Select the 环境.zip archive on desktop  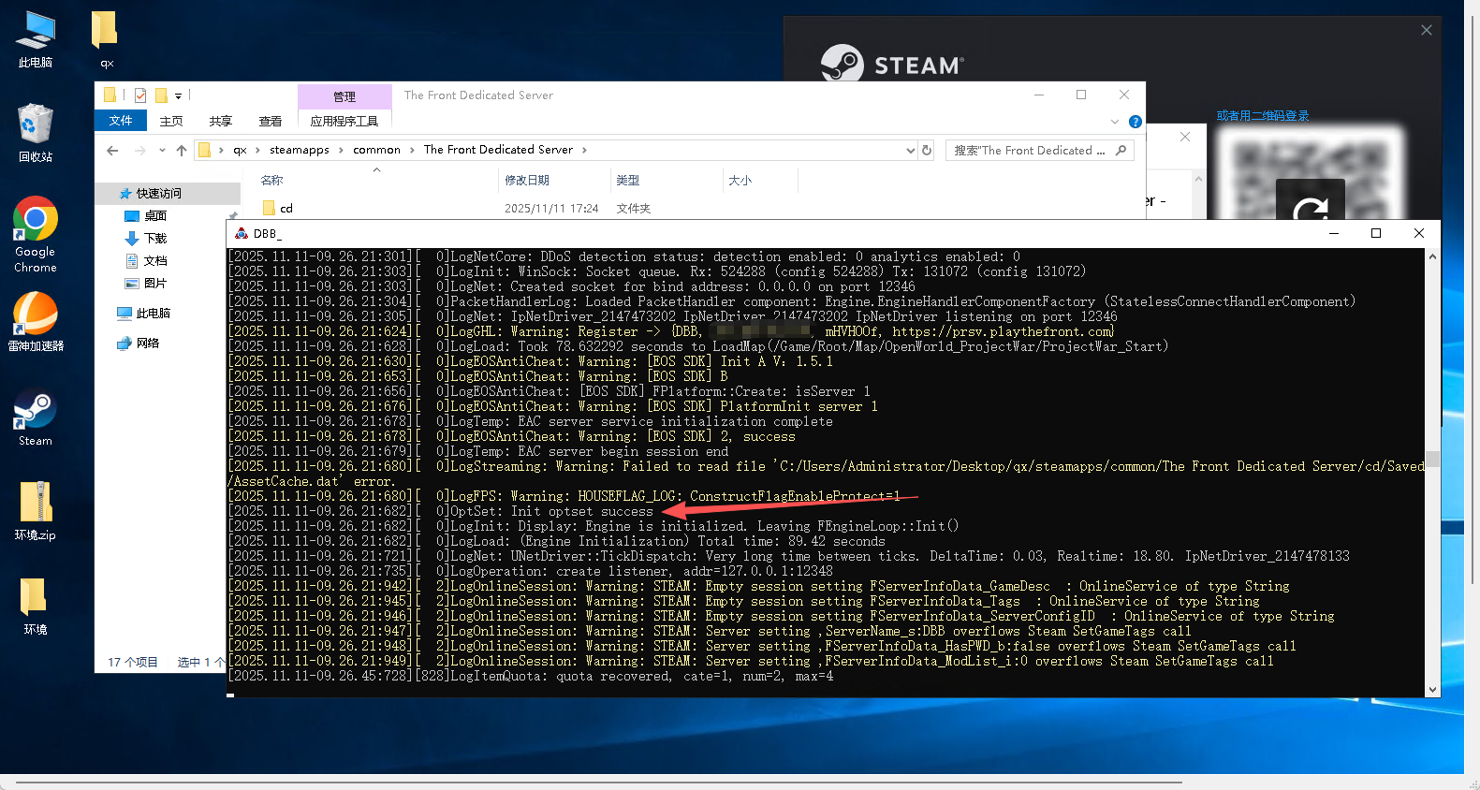(x=36, y=504)
